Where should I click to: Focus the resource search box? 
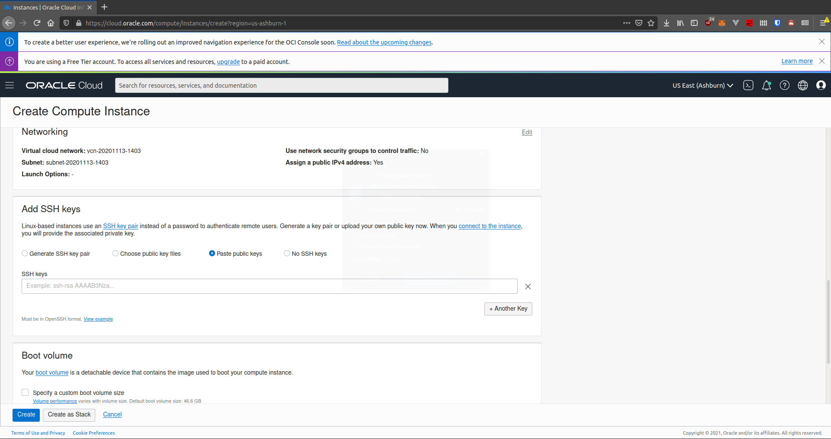click(281, 86)
